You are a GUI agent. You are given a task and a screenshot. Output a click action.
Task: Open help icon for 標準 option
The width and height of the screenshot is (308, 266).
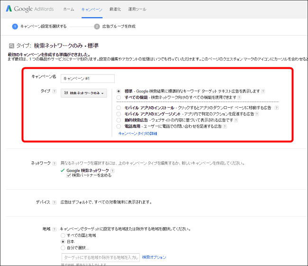tap(263, 91)
